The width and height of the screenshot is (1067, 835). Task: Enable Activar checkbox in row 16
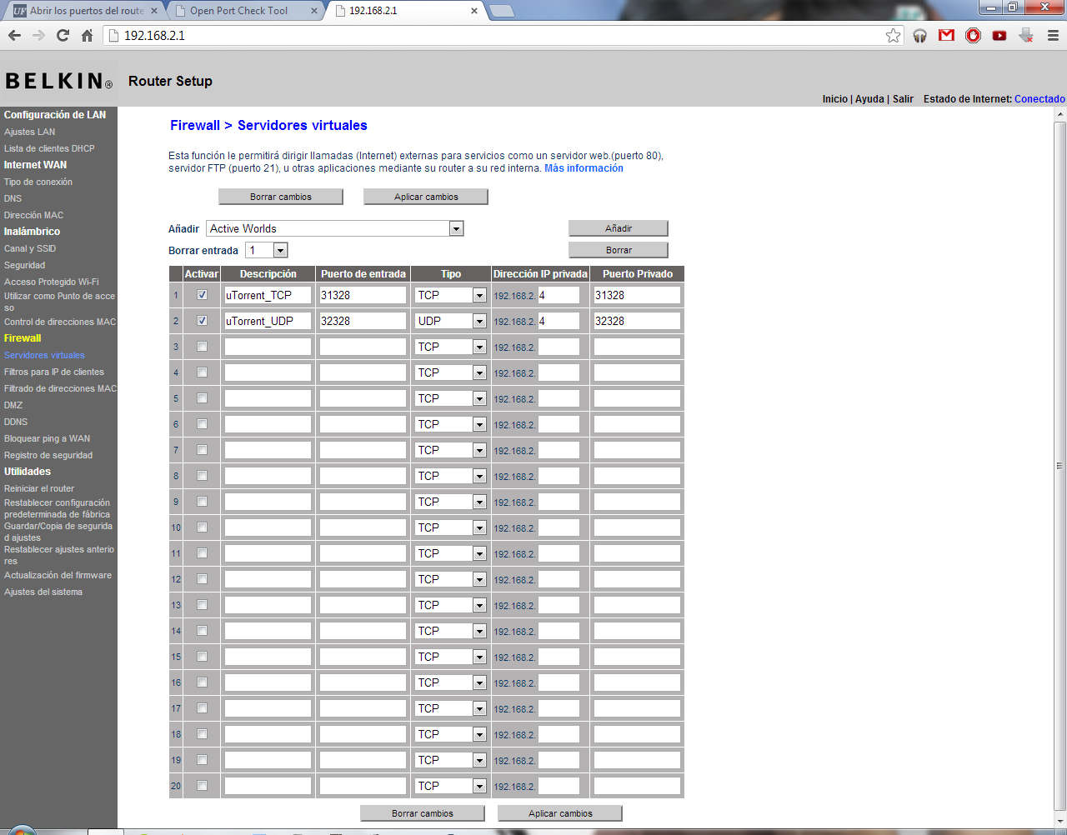click(202, 682)
